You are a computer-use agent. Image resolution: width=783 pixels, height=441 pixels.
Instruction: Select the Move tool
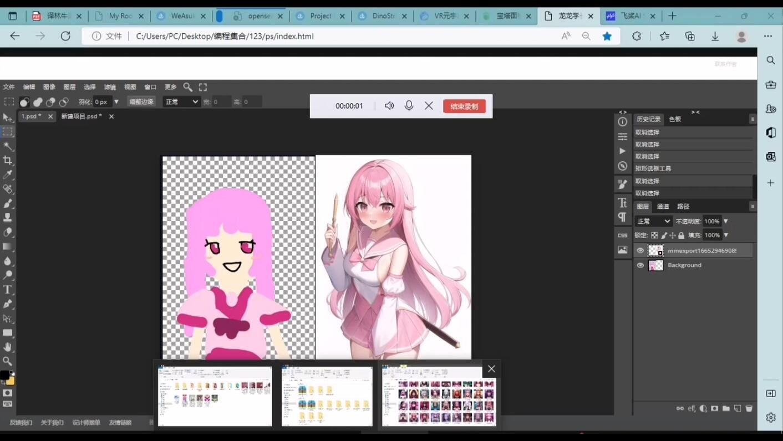pos(8,117)
